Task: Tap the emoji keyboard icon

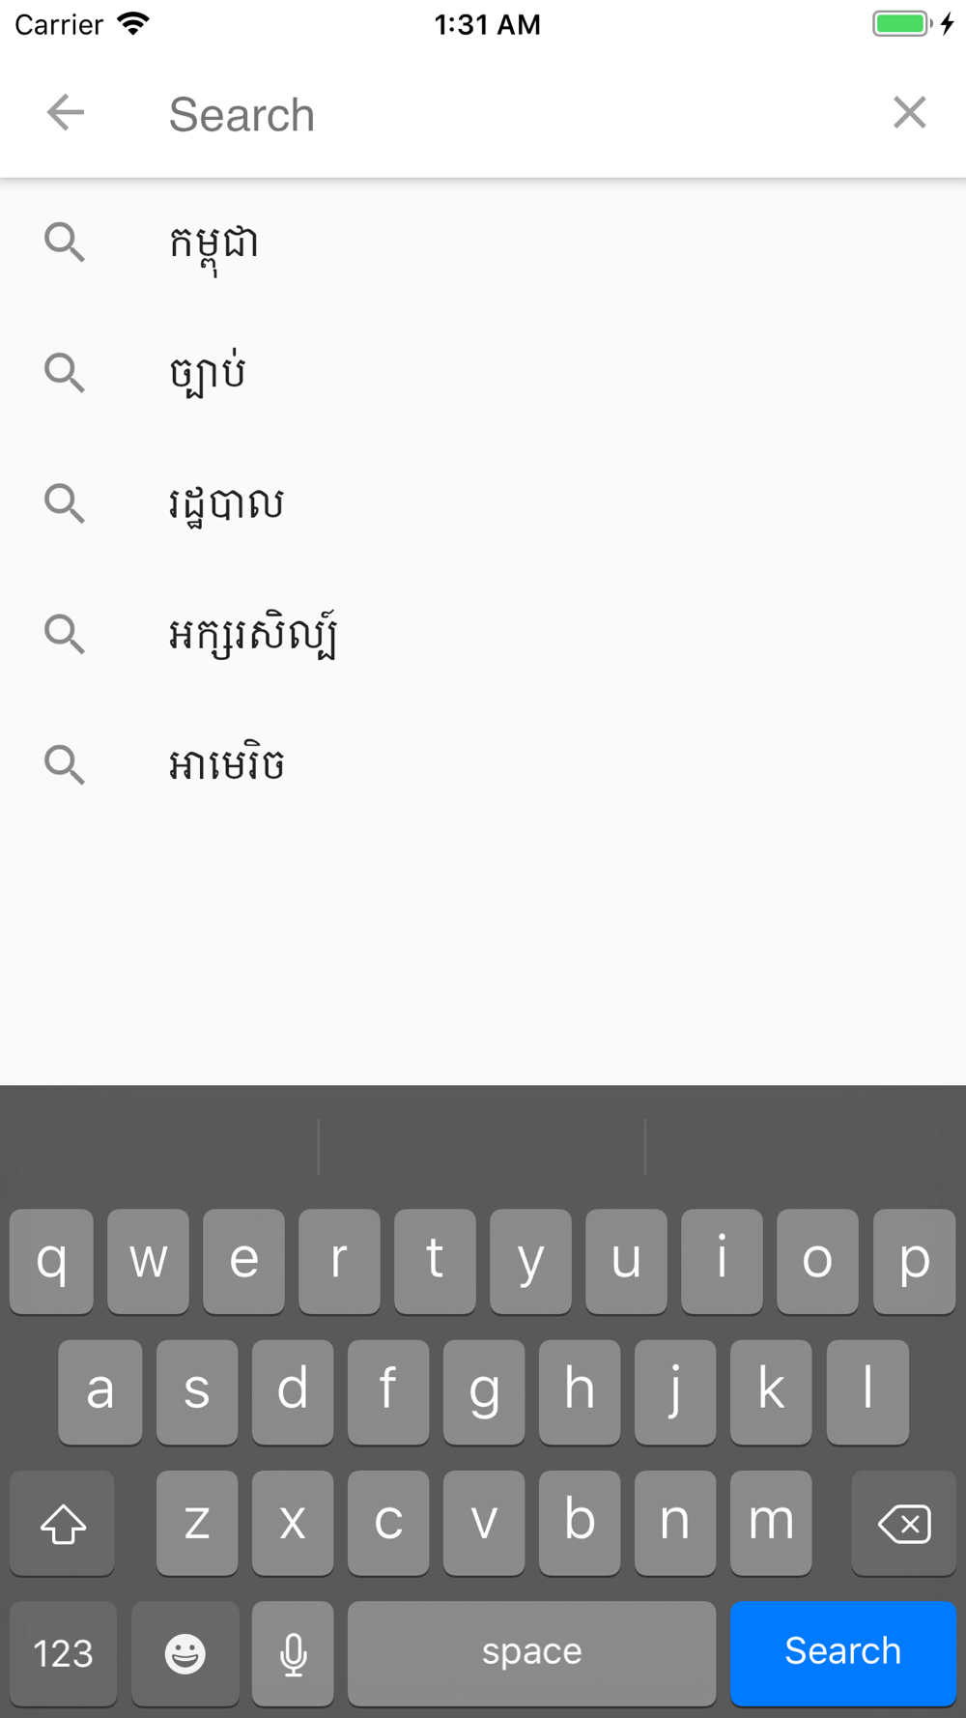Action: [185, 1653]
